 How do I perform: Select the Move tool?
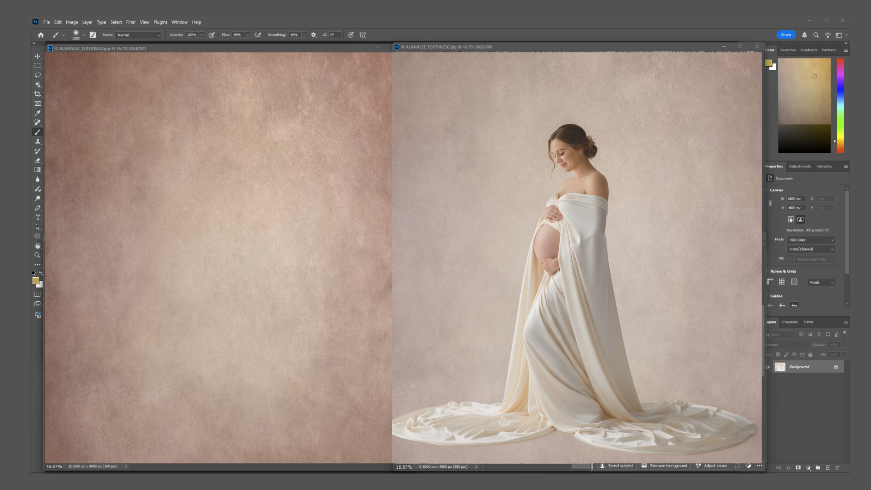pyautogui.click(x=38, y=56)
